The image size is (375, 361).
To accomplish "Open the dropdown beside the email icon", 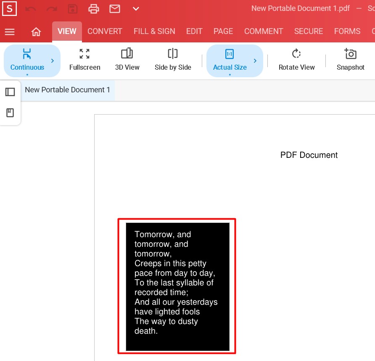I will point(135,8).
